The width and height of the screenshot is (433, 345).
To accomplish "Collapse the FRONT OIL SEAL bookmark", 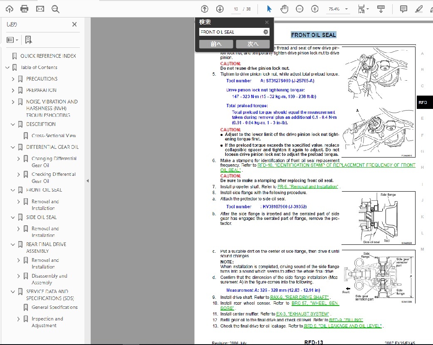I will point(12,190).
